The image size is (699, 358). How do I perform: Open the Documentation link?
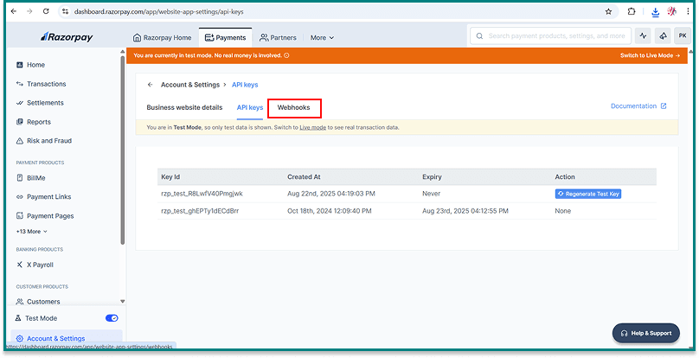[x=638, y=106]
